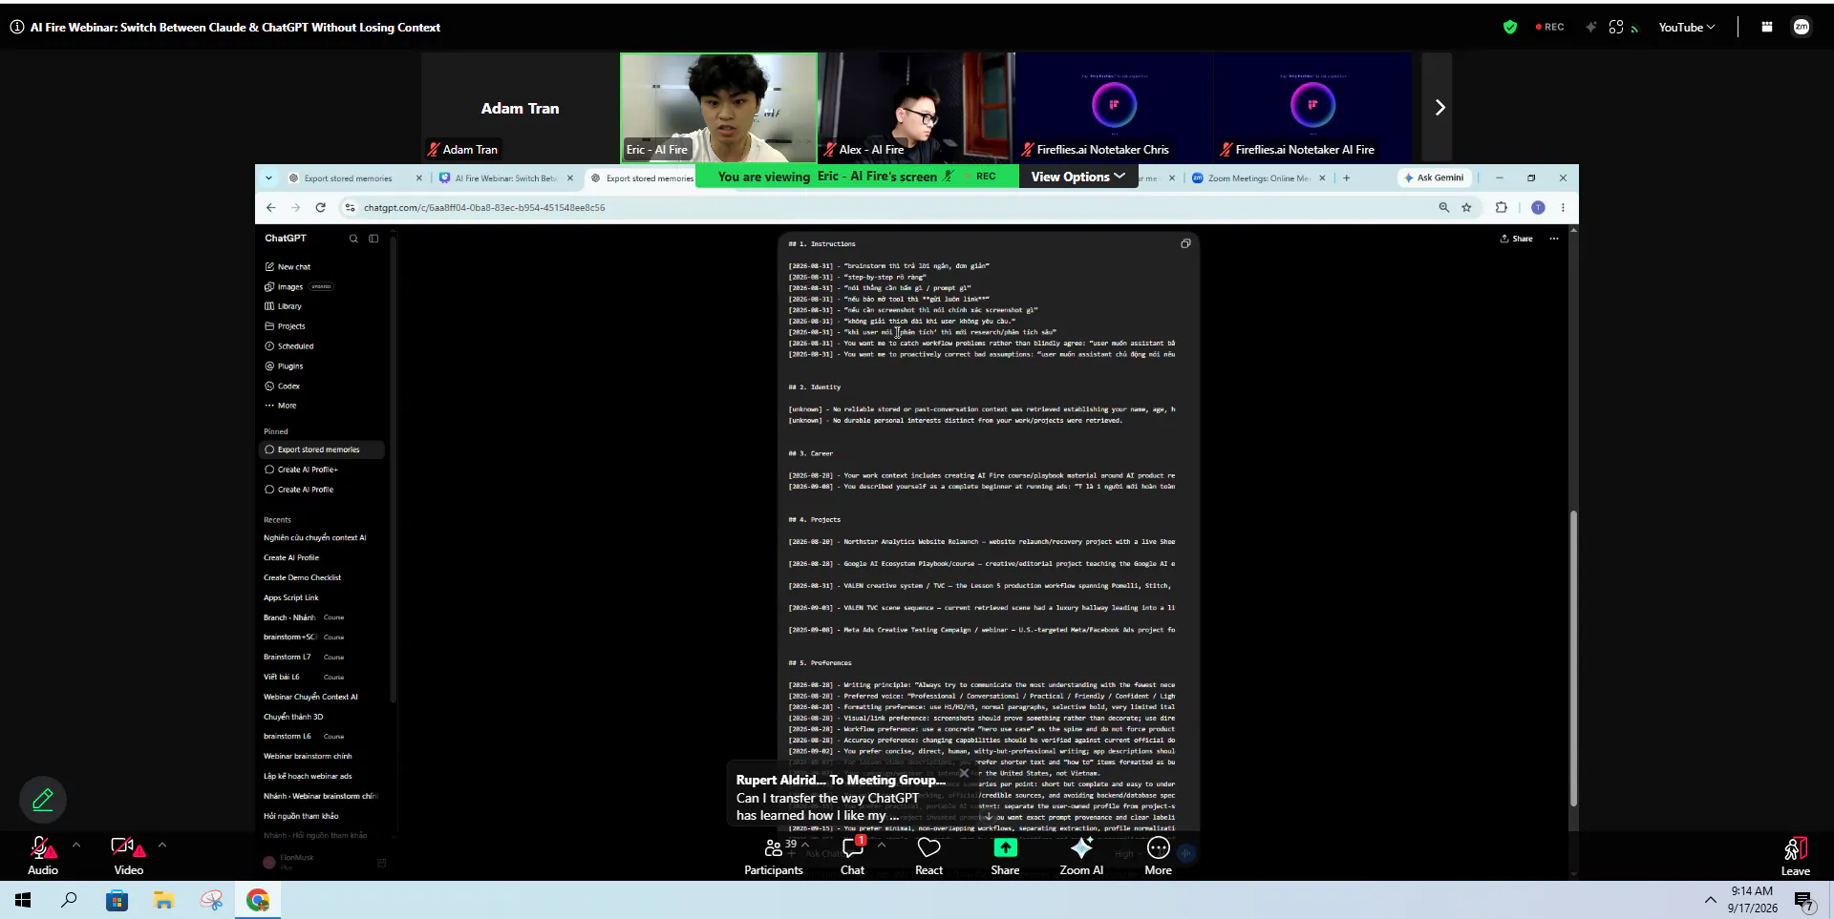Show next participants with the right arrow
This screenshot has height=919, width=1834.
pyautogui.click(x=1439, y=108)
